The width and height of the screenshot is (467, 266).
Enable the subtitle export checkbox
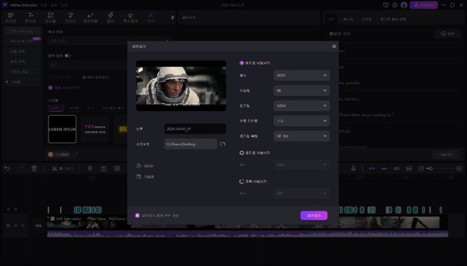tap(242, 181)
